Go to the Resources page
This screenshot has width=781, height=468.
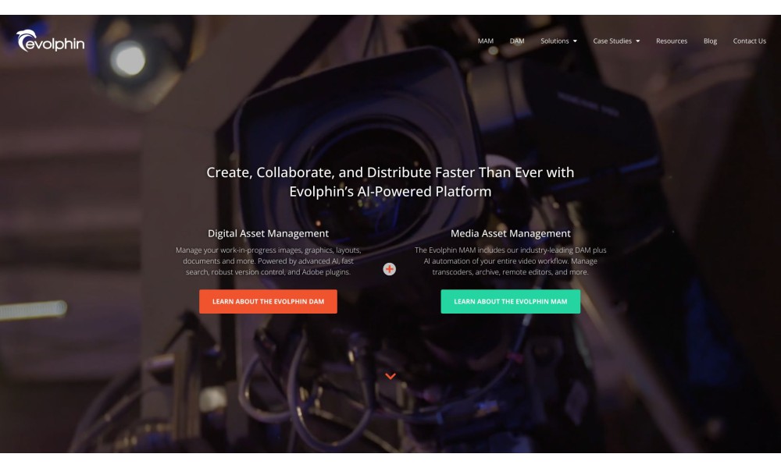tap(672, 41)
